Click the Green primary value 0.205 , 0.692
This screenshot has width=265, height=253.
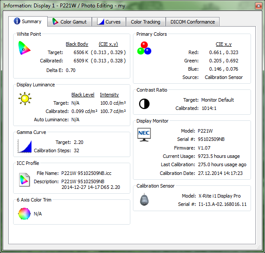223,61
